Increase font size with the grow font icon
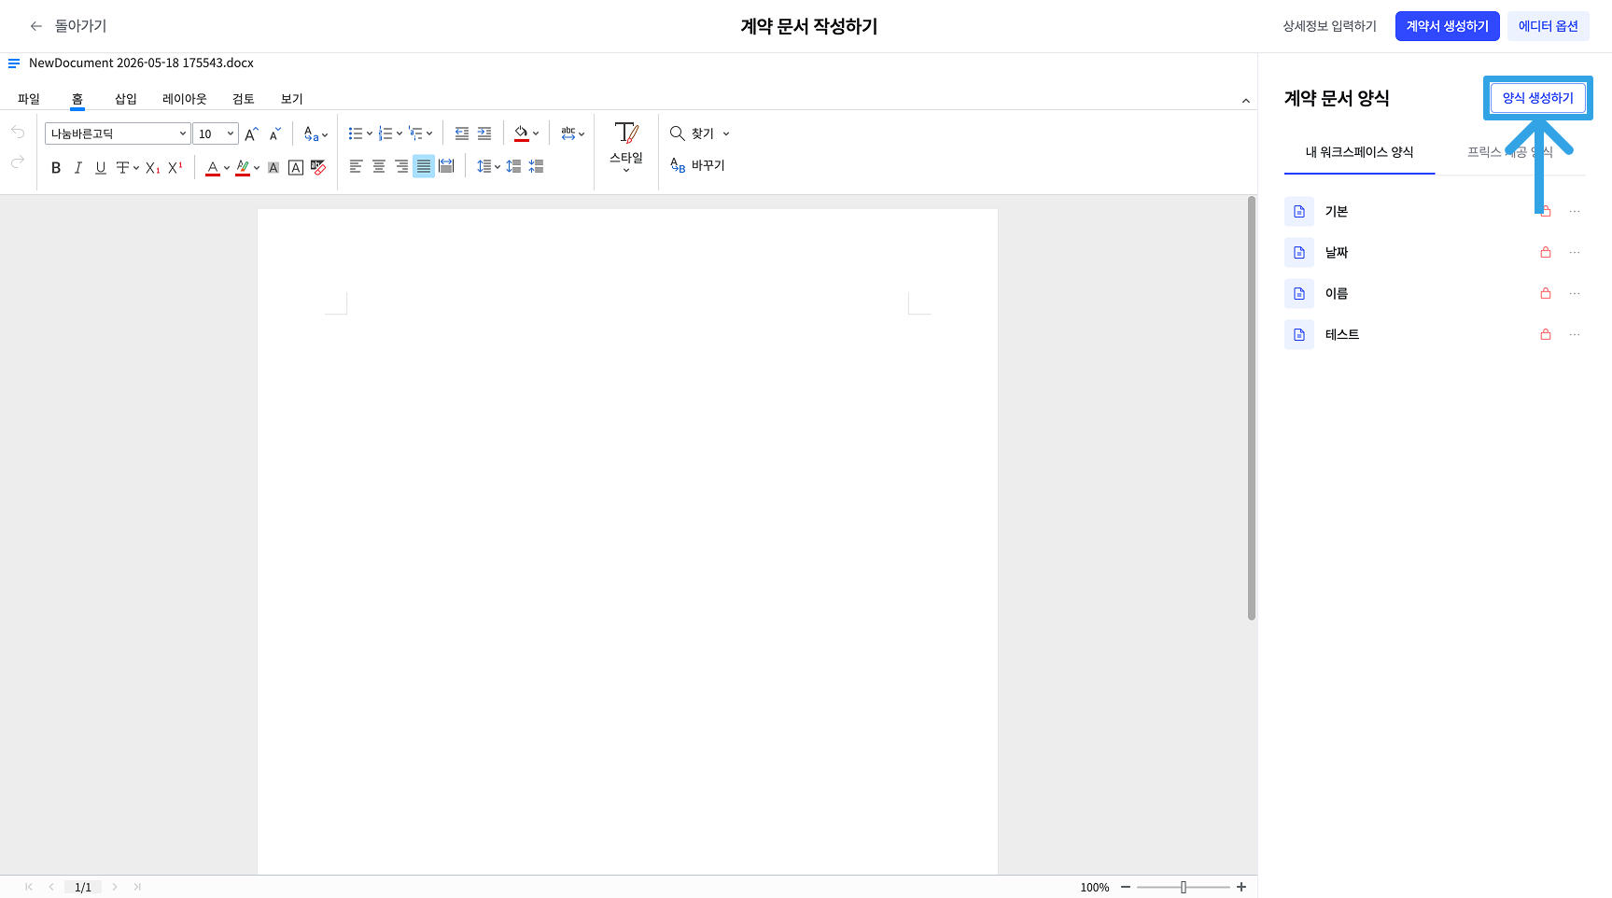 (251, 134)
